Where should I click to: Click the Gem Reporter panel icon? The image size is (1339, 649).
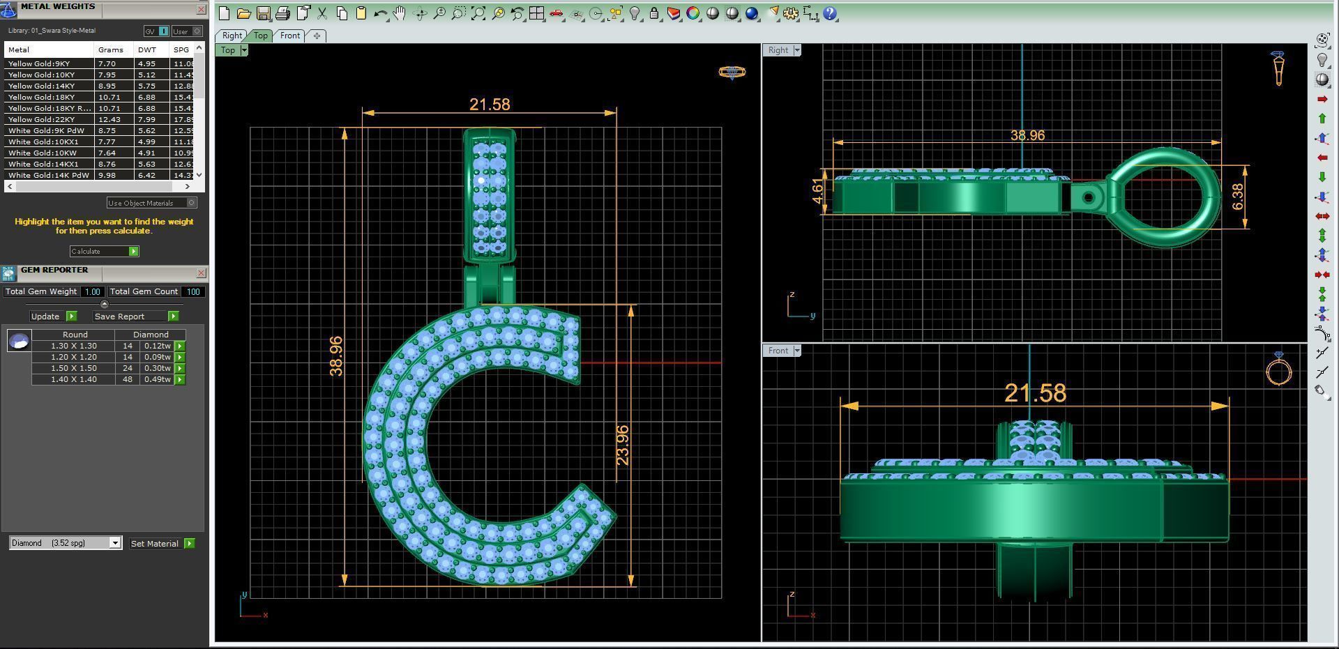coord(8,273)
